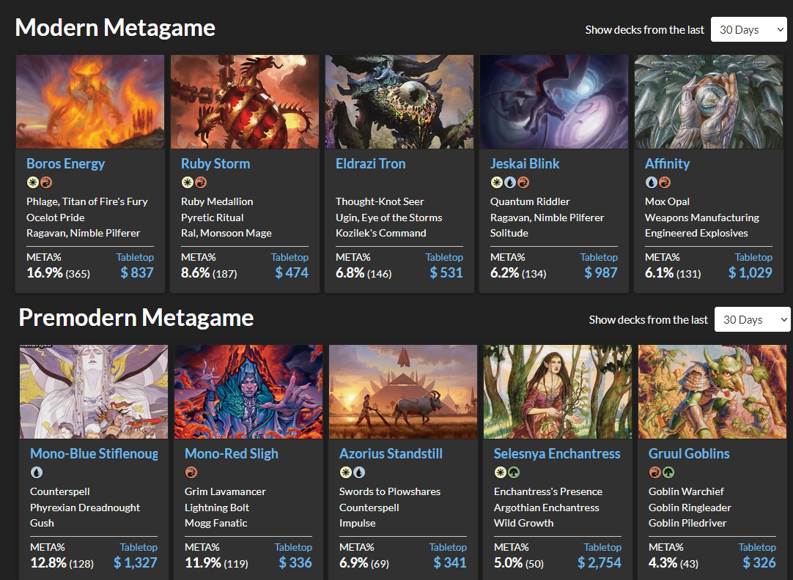
Task: Click the $ 1,029 price on Affinity
Action: point(750,273)
